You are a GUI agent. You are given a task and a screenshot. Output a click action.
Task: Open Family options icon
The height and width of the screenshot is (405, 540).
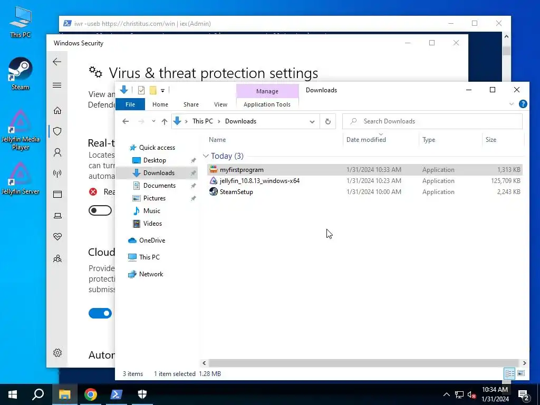[57, 258]
